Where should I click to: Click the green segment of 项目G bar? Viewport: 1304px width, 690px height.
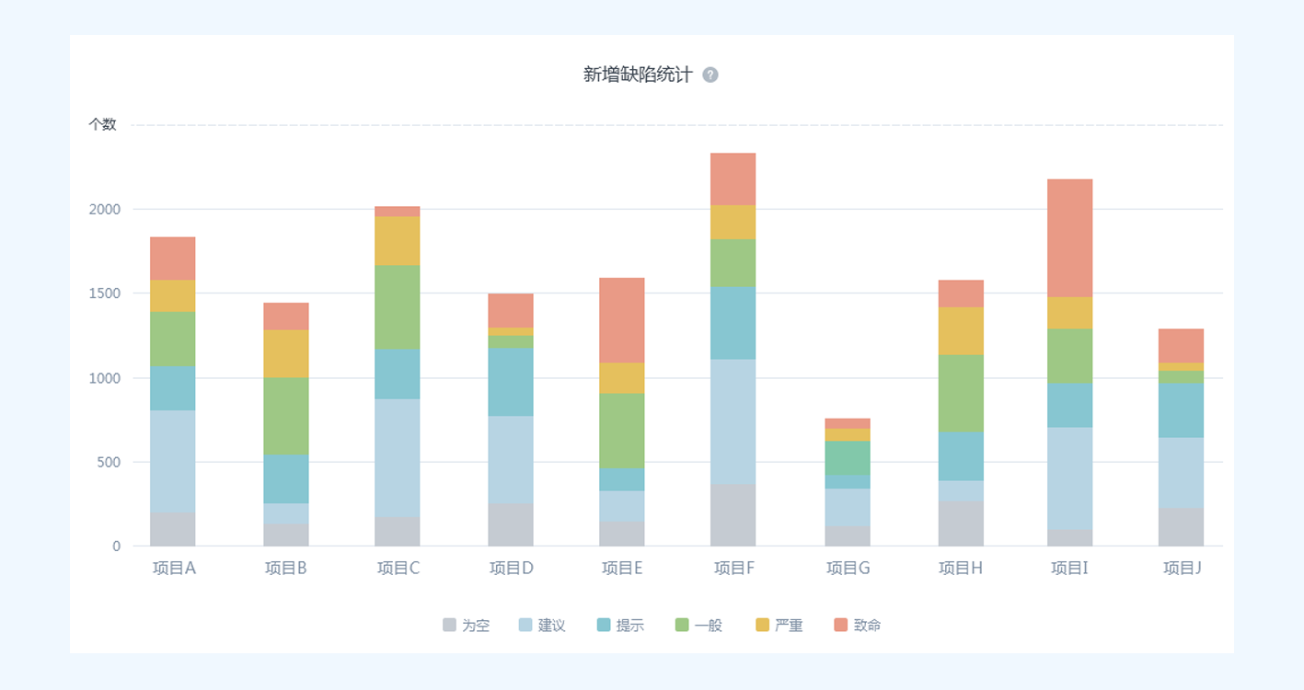tap(848, 458)
